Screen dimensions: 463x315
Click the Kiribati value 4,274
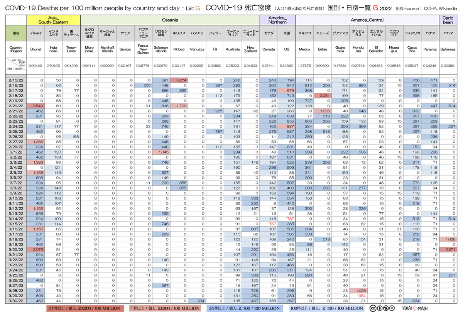tap(179, 80)
